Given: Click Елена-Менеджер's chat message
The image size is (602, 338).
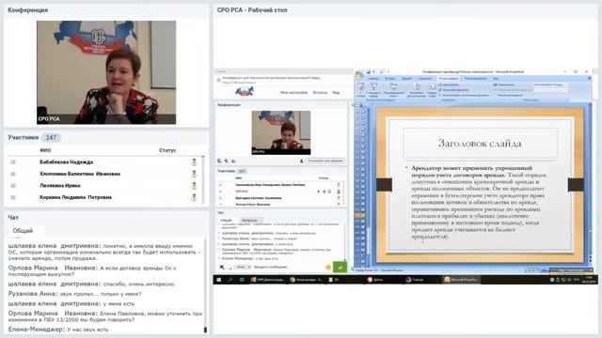Looking at the screenshot, I should coord(58,330).
